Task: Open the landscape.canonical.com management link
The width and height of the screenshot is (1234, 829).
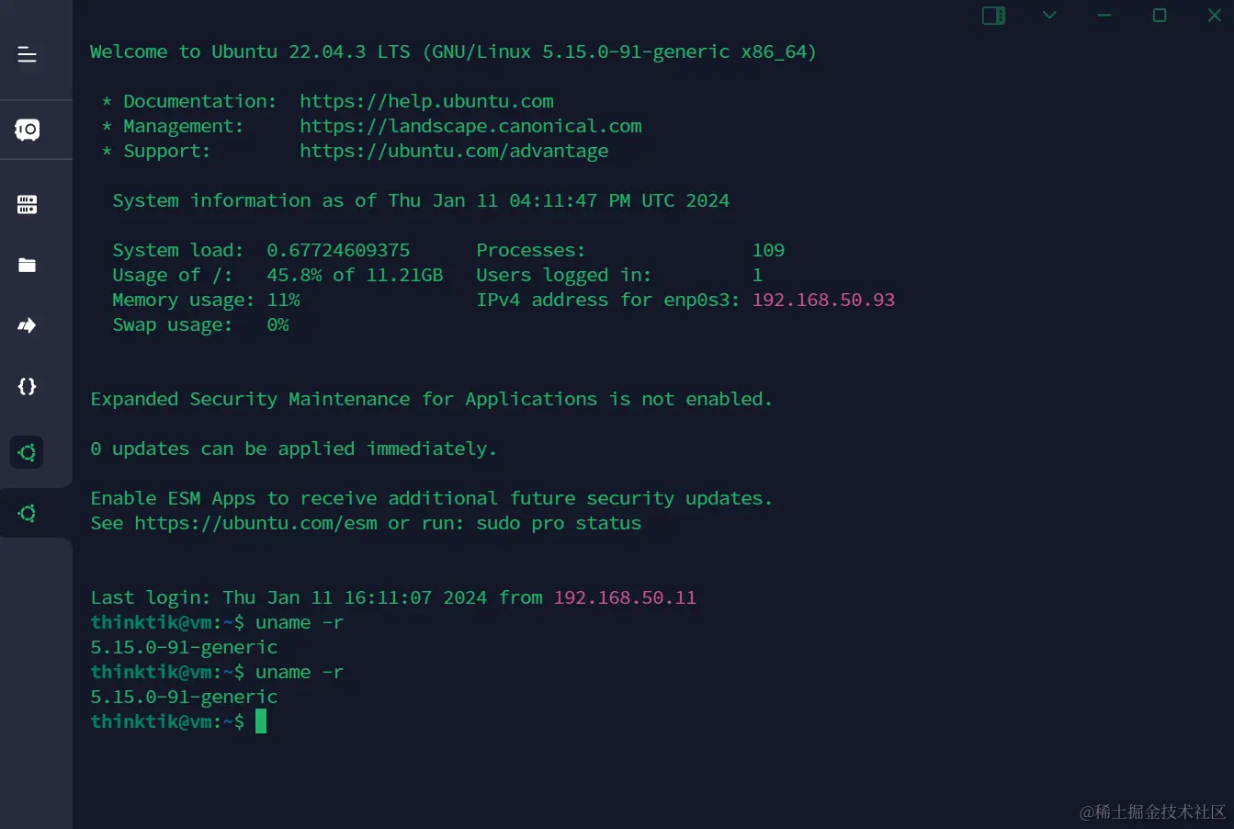Action: click(470, 126)
